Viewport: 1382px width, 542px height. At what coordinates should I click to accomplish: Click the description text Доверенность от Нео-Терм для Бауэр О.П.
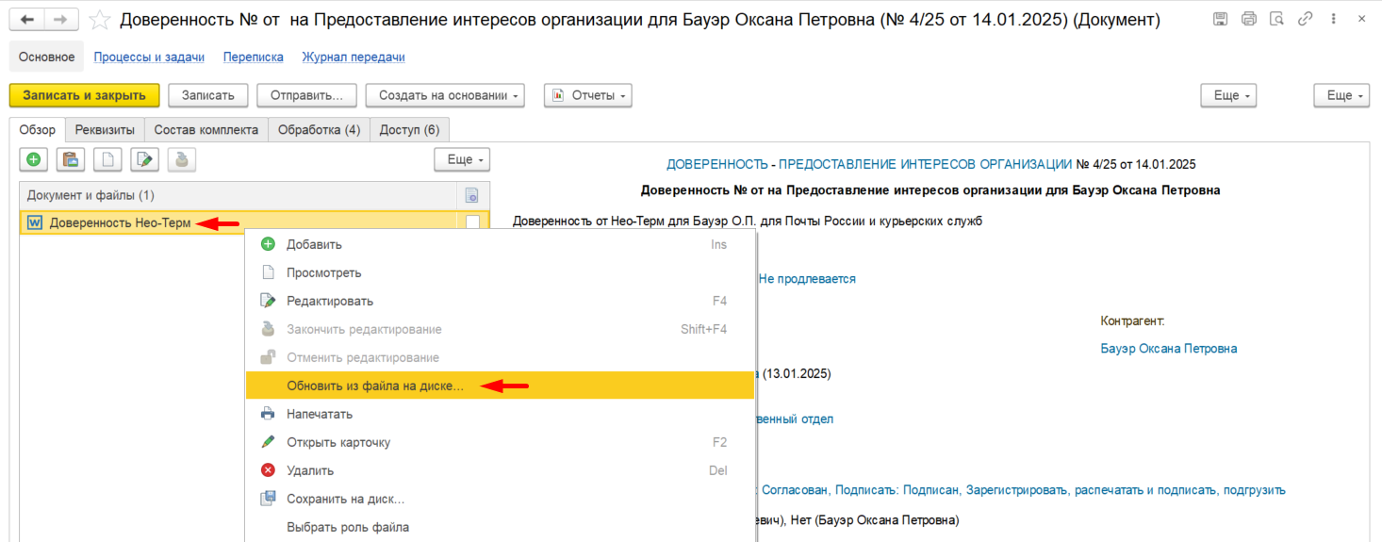click(748, 222)
